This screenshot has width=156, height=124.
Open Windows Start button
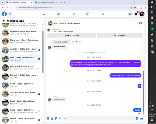tap(152, 2)
